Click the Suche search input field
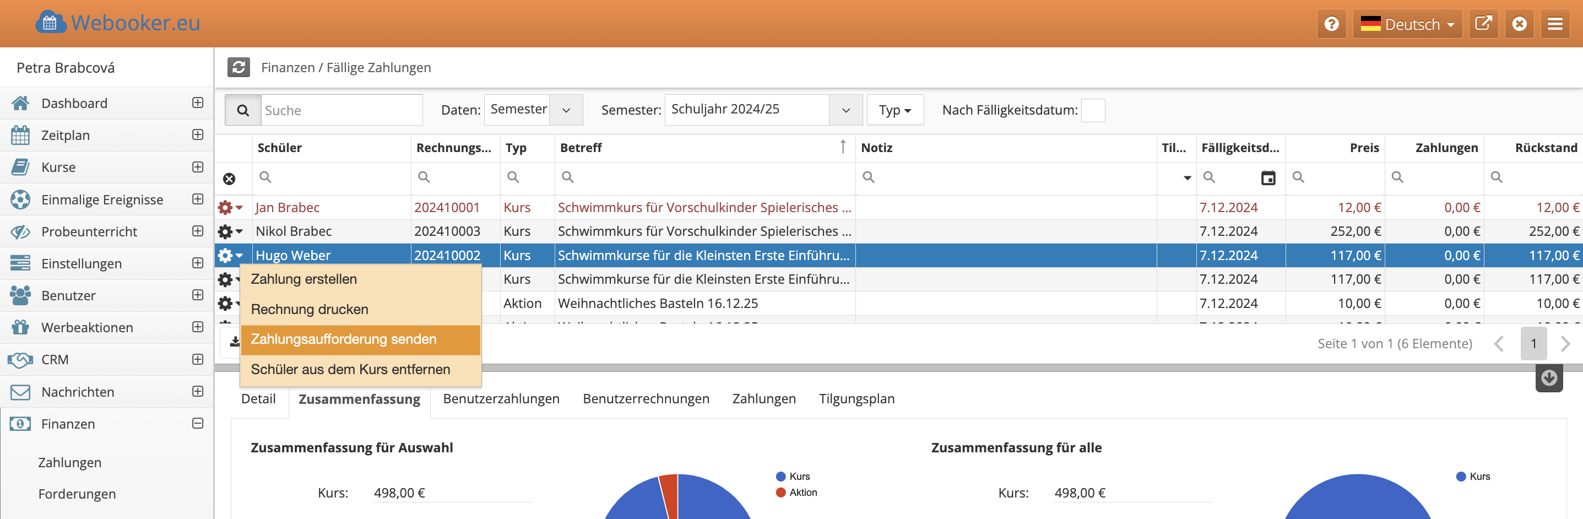This screenshot has width=1583, height=519. point(341,110)
